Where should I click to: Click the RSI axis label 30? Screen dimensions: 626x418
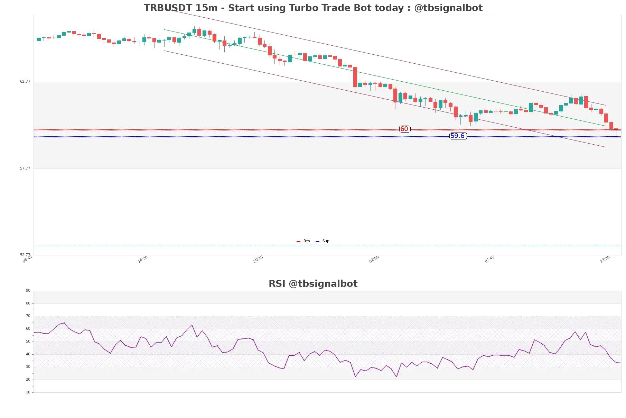click(28, 367)
